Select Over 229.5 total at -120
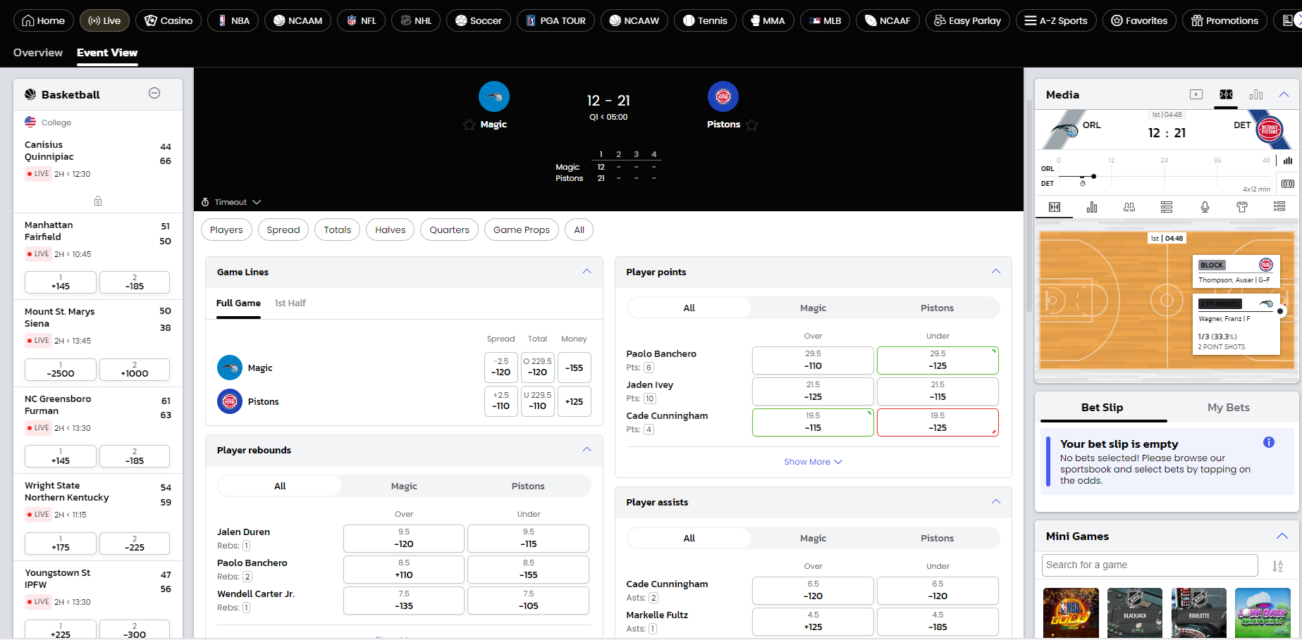1302x640 pixels. pos(538,368)
